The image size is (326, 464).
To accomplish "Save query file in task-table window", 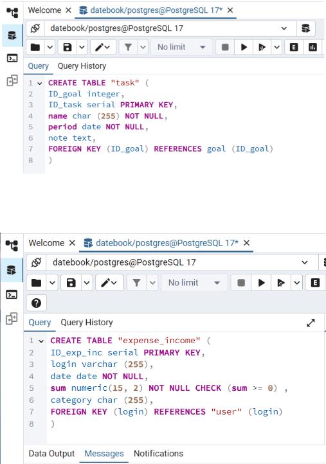I will click(68, 47).
